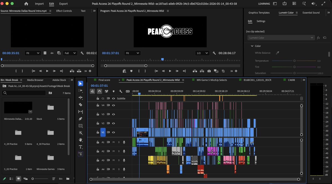Image resolution: width=332 pixels, height=184 pixels.
Task: Toggle track lock on V1
Action: [98, 132]
